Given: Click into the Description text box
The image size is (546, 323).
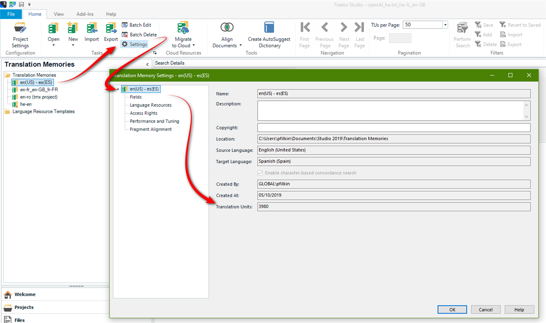Looking at the screenshot, I should [390, 110].
